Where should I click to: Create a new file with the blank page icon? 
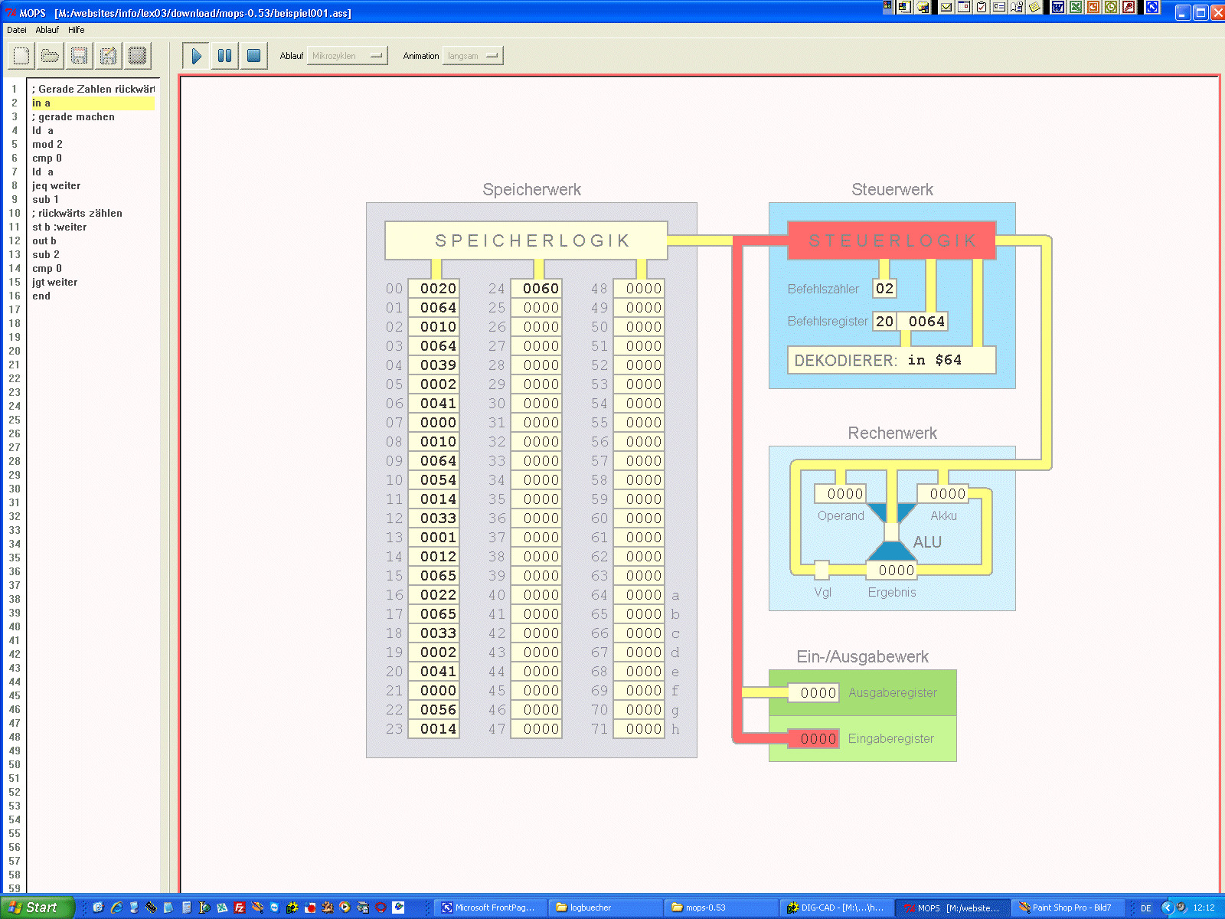21,56
